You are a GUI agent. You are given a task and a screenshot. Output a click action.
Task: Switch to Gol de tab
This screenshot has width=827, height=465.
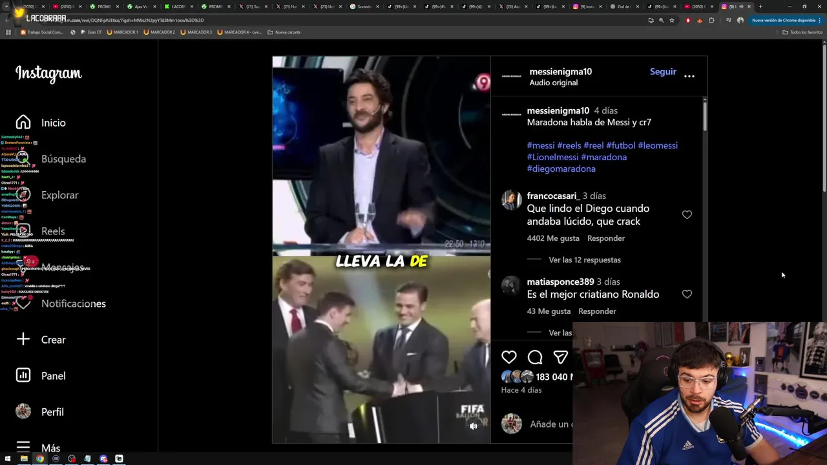(x=625, y=6)
